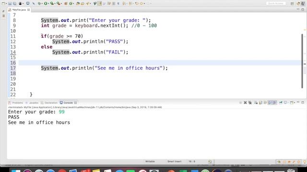Click the Open Type folder icon
The height and width of the screenshot is (172, 307).
coord(78,3)
